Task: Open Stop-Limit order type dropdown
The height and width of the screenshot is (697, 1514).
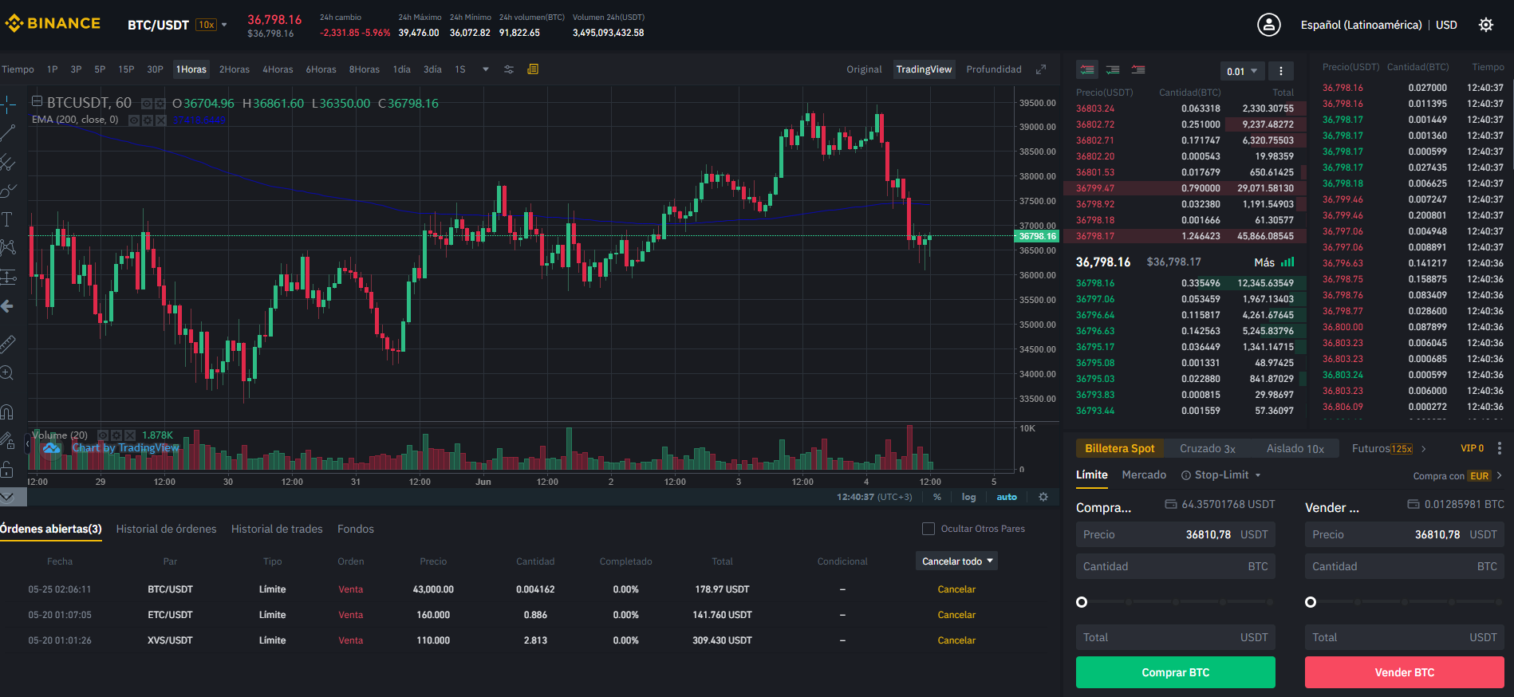Action: [x=1258, y=475]
